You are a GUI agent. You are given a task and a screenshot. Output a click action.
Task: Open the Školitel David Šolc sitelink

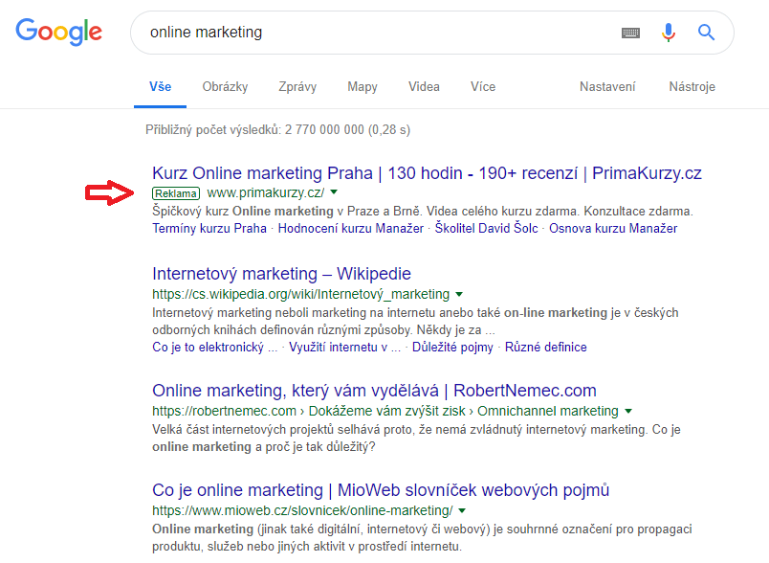pyautogui.click(x=486, y=228)
